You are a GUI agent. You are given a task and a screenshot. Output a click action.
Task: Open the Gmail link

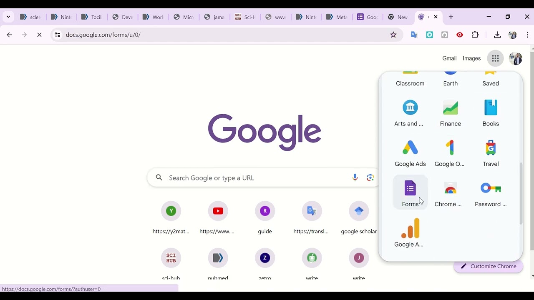(449, 58)
